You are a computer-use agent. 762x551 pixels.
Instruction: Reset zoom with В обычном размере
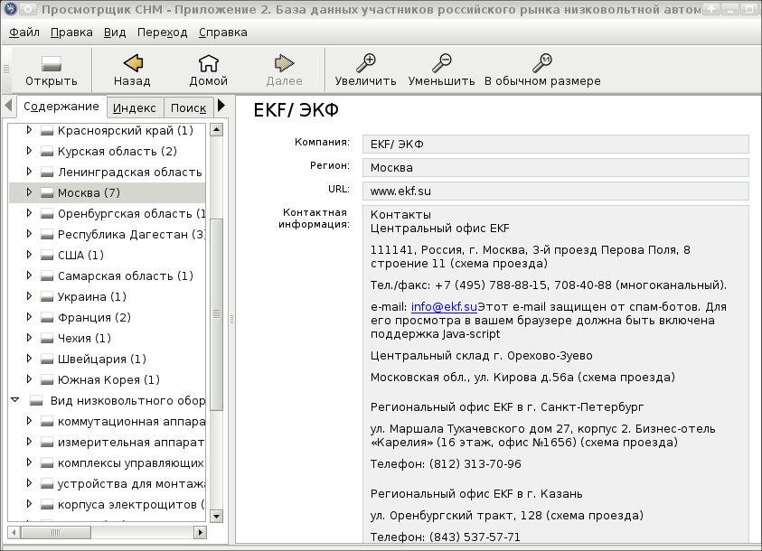point(541,63)
